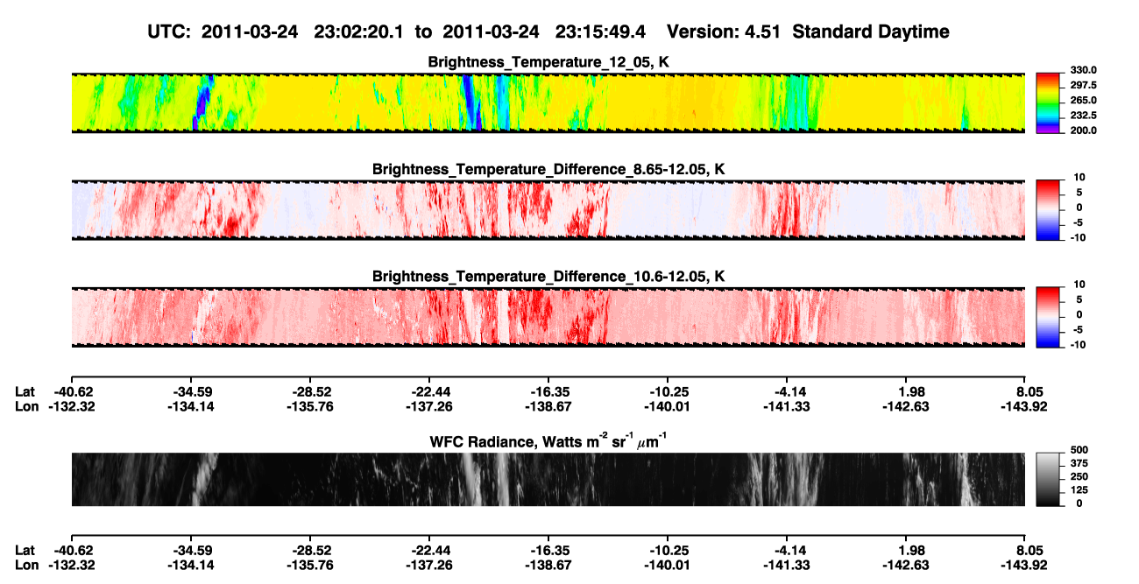Click the Brightness_Temperature_Difference_10.6-12.05, K title
Image resolution: width=1139 pixels, height=584 pixels.
click(548, 277)
